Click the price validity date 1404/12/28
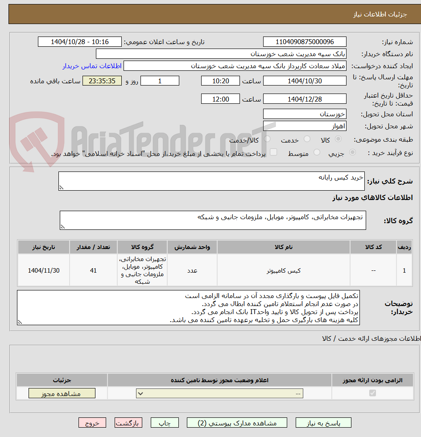 coord(305,99)
